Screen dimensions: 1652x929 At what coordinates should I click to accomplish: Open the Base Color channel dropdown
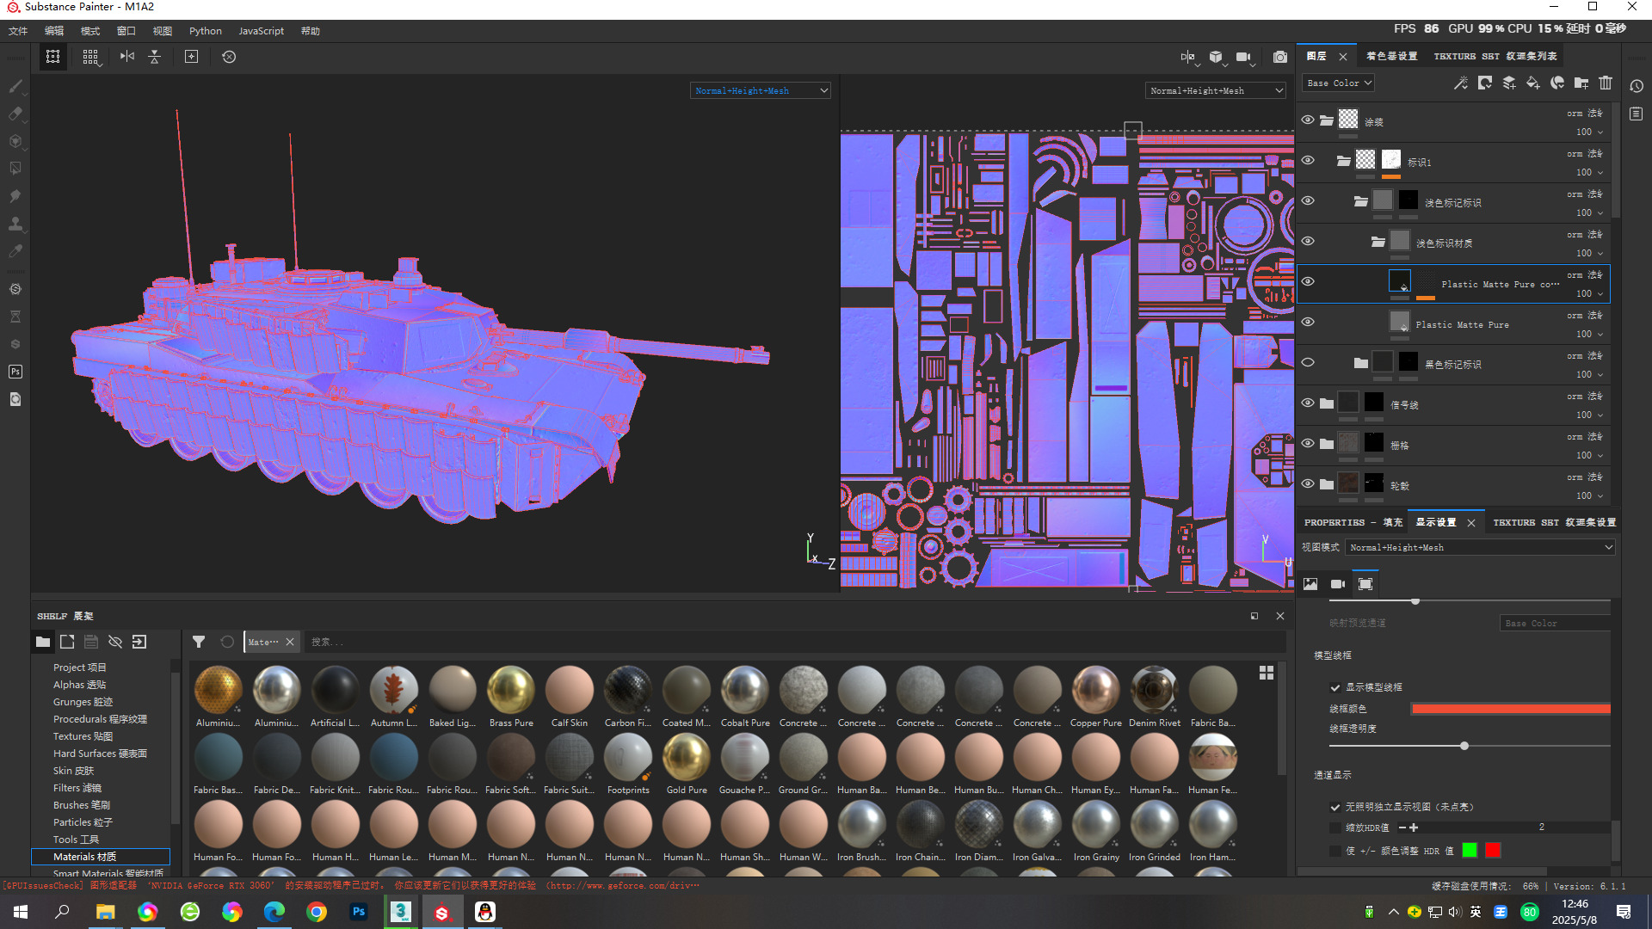[1339, 83]
